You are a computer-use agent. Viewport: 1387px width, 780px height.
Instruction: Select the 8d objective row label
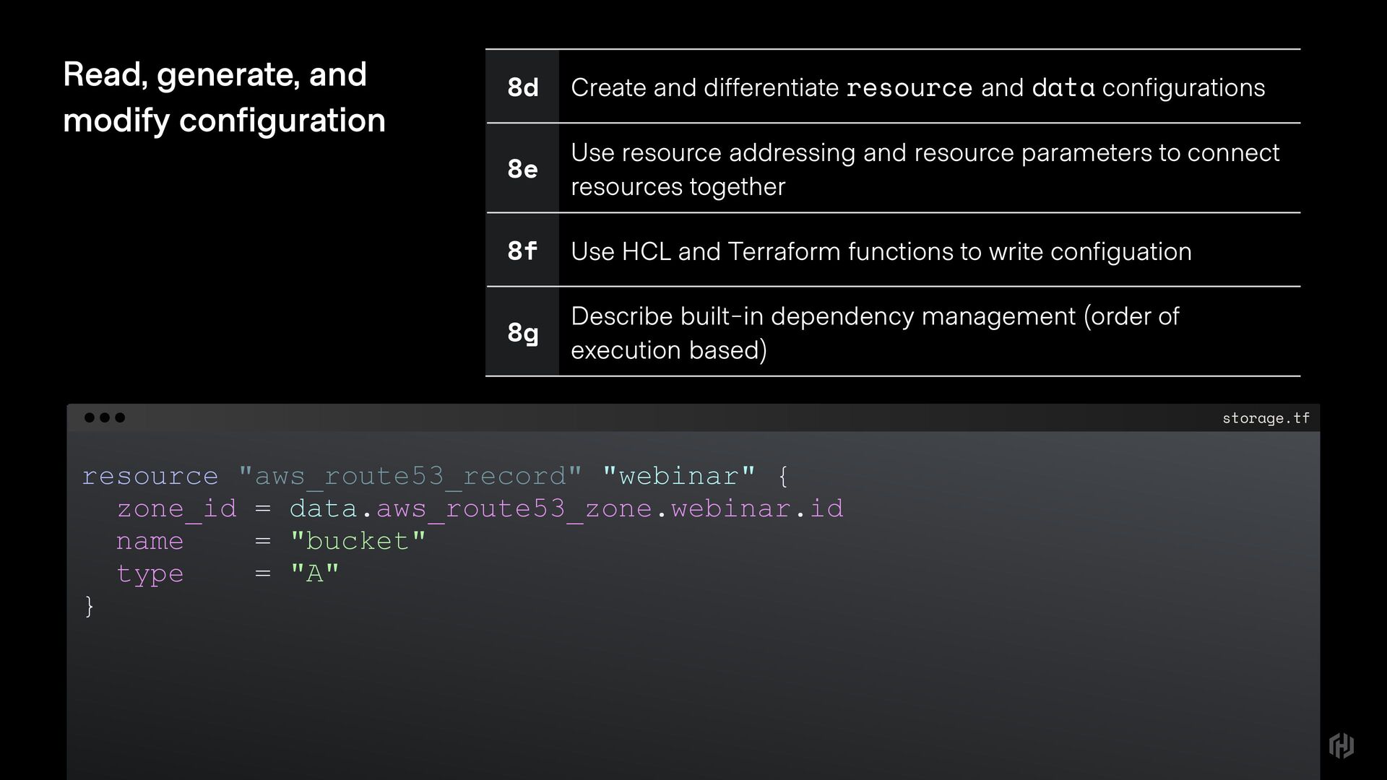click(522, 87)
